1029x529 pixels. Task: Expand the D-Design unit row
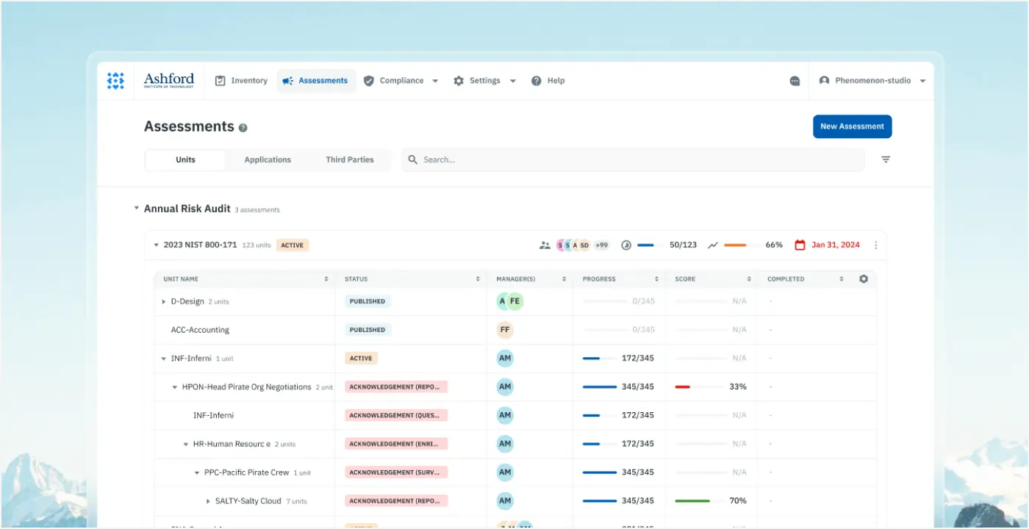164,302
